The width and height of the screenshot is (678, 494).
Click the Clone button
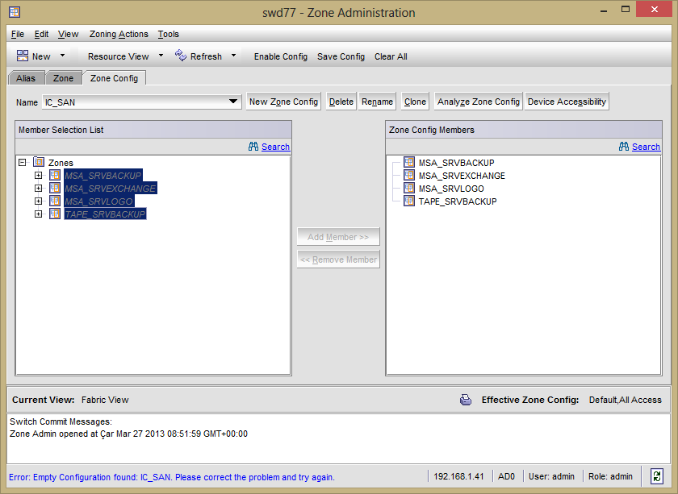click(415, 102)
